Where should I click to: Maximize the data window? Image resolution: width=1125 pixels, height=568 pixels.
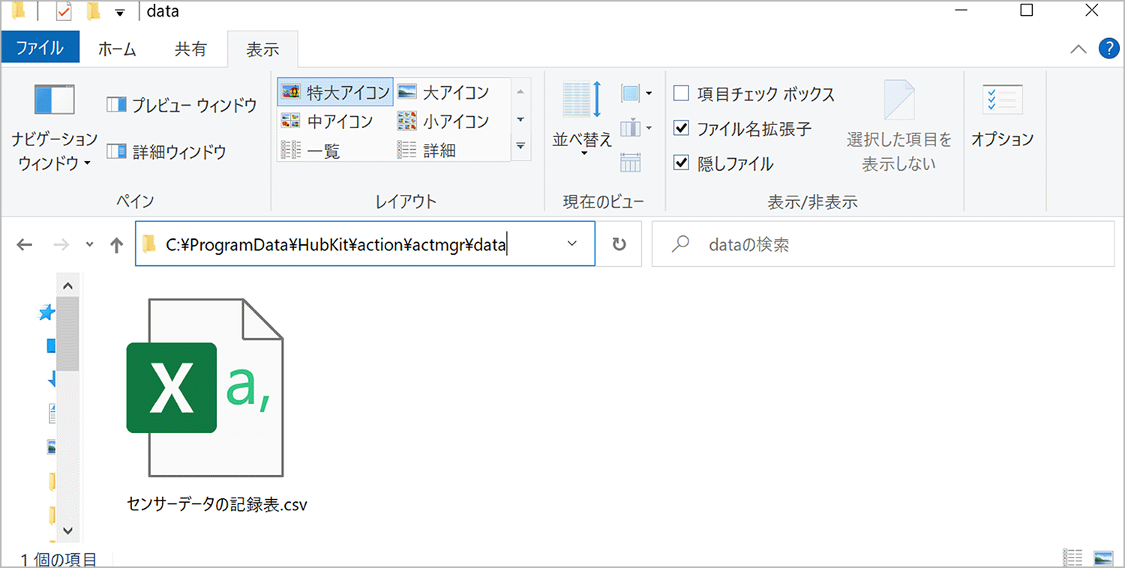[1027, 10]
